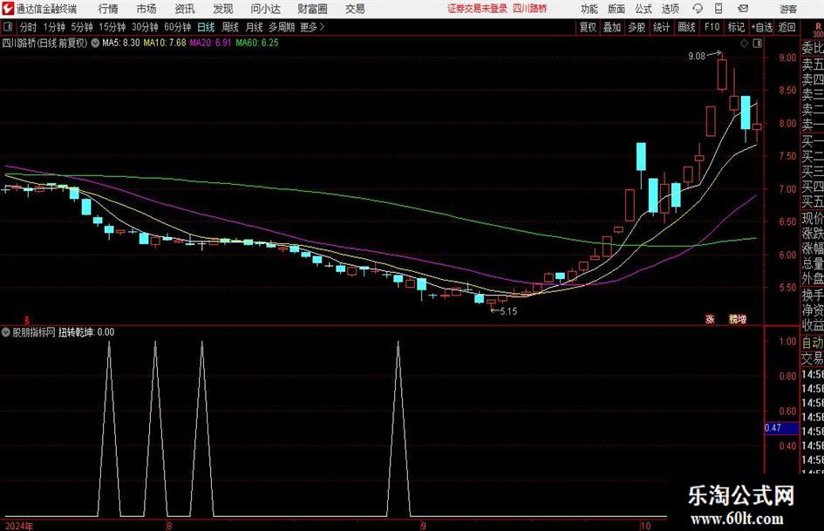Open the 行情 menu
This screenshot has width=824, height=531.
click(x=108, y=9)
